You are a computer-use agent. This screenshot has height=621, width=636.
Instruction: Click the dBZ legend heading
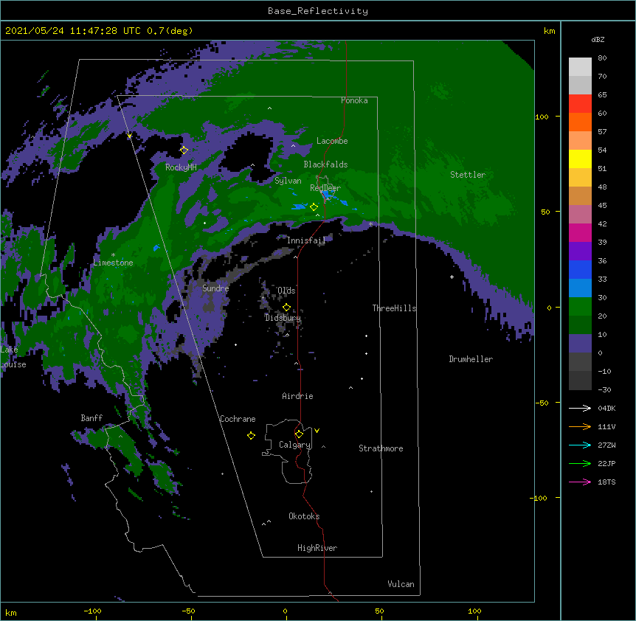point(598,39)
